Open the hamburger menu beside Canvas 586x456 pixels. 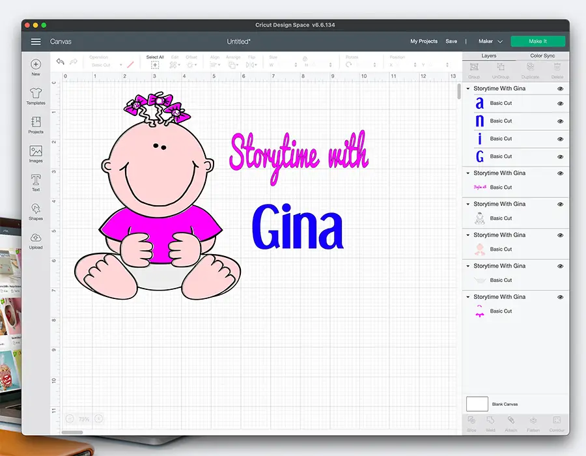(36, 42)
